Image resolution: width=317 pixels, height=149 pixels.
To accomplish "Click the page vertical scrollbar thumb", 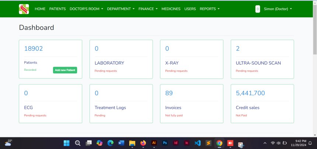I will pos(315,29).
